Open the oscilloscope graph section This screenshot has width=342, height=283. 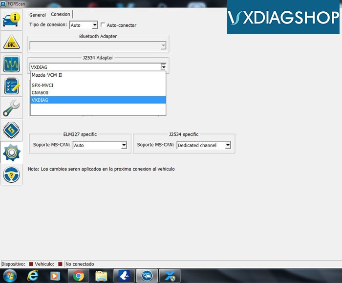click(11, 64)
